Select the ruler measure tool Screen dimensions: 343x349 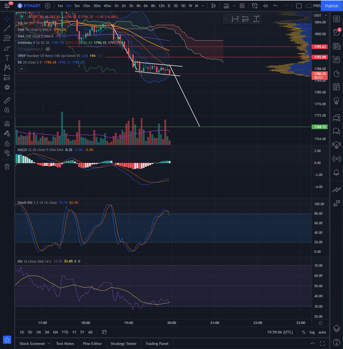[x=7, y=101]
